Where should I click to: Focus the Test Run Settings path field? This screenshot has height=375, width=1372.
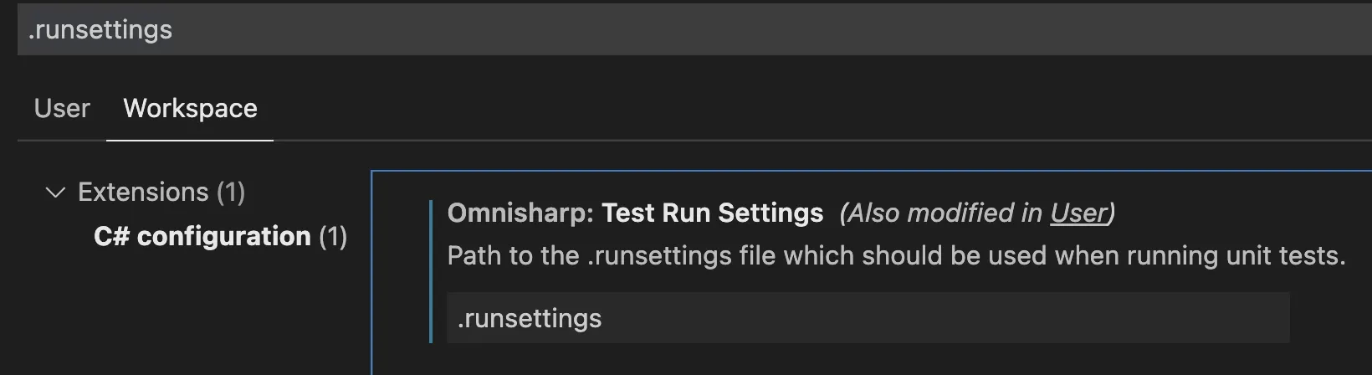(867, 318)
